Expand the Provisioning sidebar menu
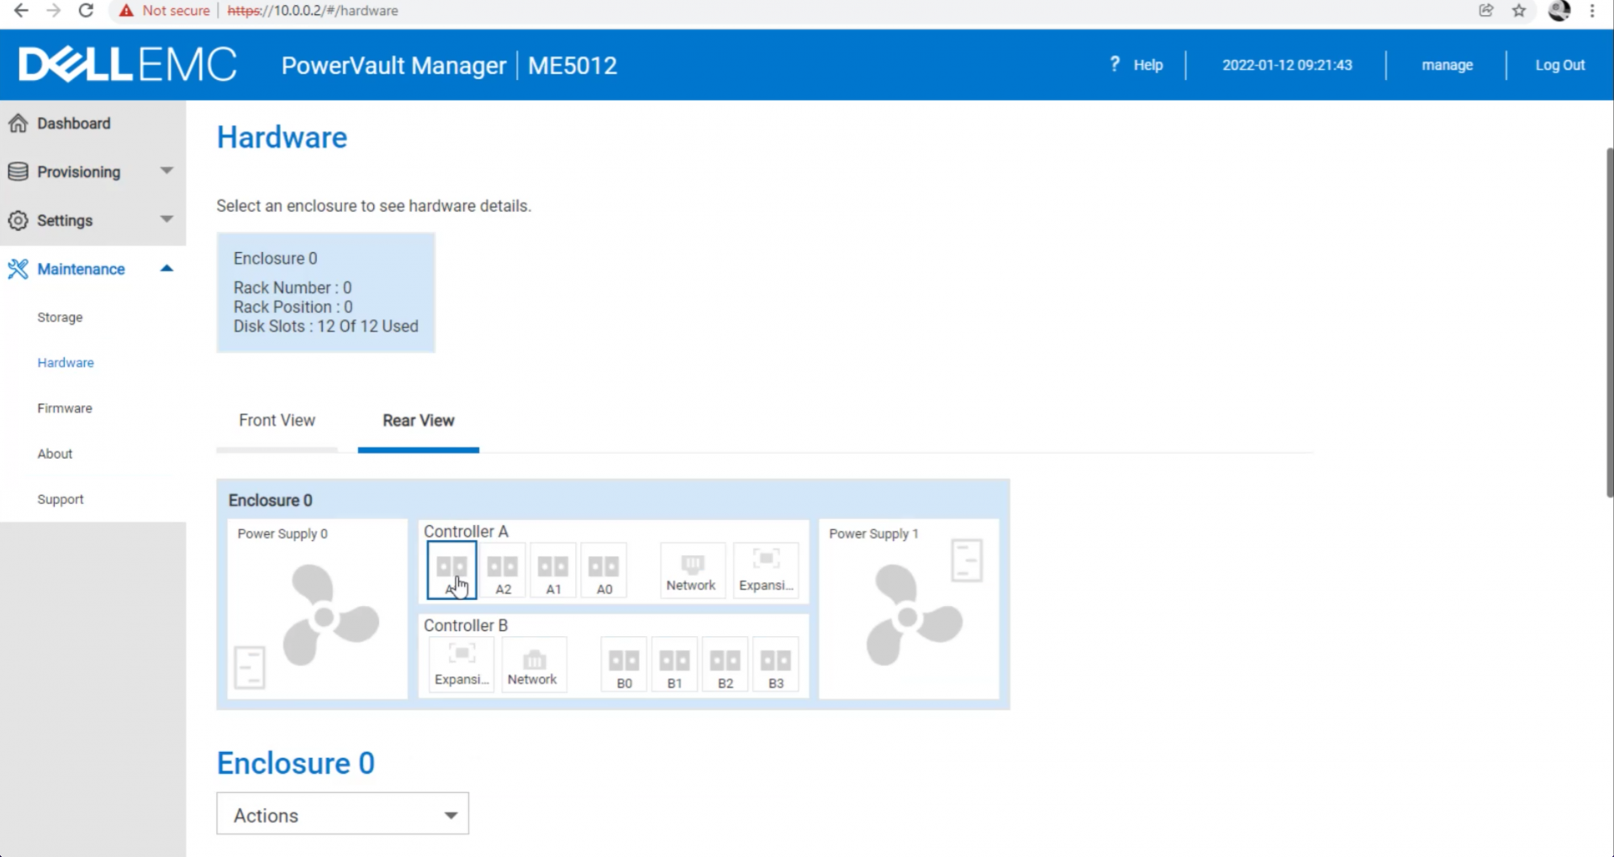 tap(92, 171)
